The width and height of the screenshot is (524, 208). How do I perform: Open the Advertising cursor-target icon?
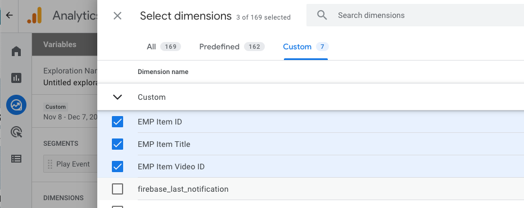16,132
